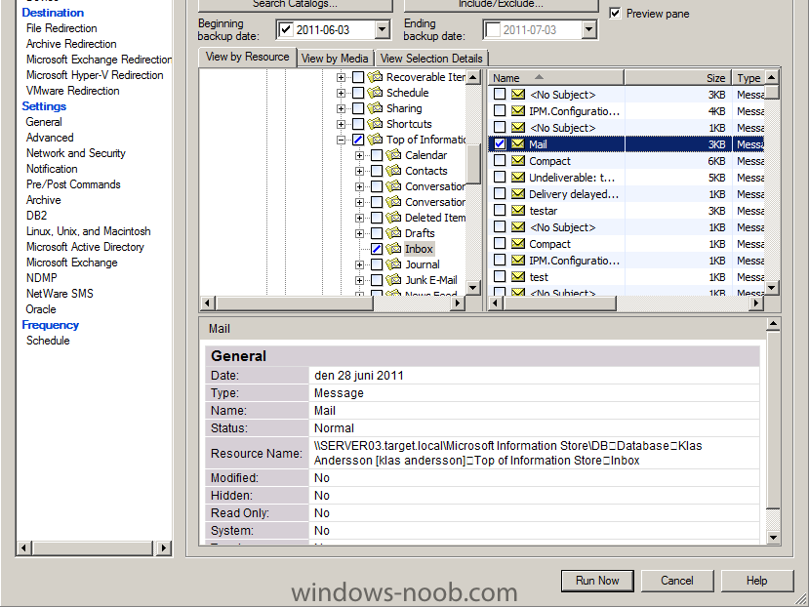Viewport: 809px width, 607px height.
Task: Click the Recoverable Items folder icon
Action: 375,77
